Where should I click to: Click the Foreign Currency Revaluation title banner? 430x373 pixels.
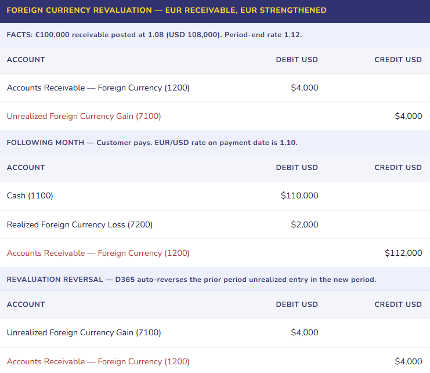167,10
